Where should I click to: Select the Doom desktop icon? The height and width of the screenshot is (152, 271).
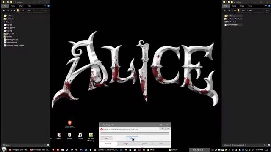pos(80,136)
